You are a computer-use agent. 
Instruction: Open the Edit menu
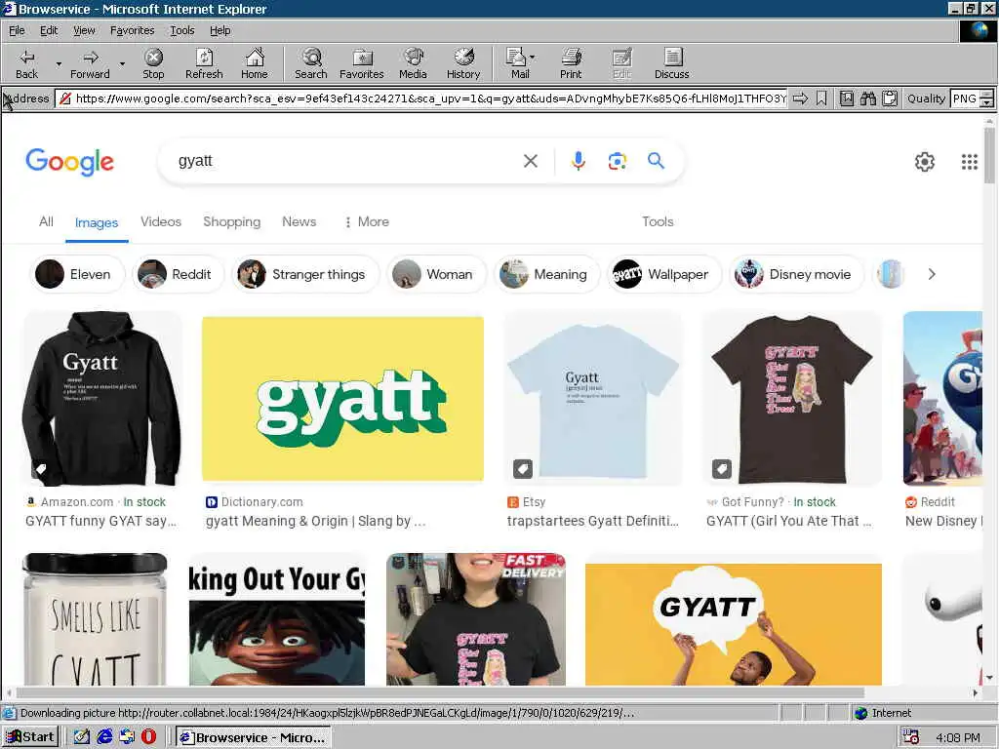coord(49,30)
